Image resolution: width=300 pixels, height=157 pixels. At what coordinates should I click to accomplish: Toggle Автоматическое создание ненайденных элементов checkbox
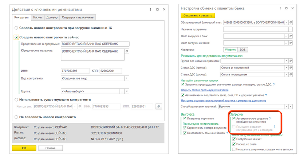(x=234, y=119)
